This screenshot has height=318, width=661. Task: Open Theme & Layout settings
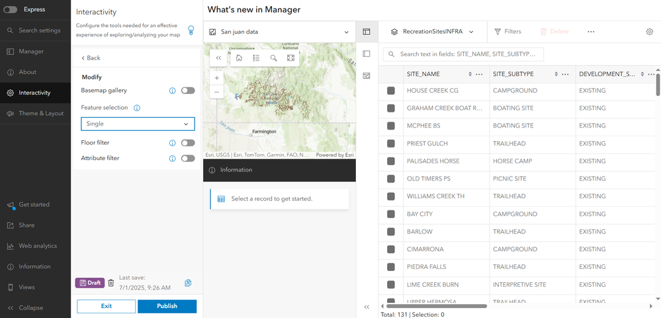pyautogui.click(x=36, y=113)
